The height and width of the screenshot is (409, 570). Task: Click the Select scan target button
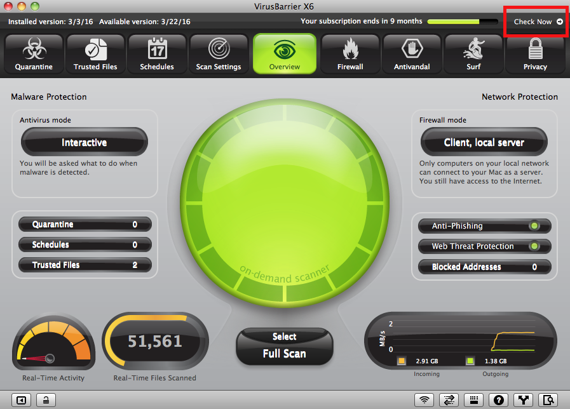284,337
